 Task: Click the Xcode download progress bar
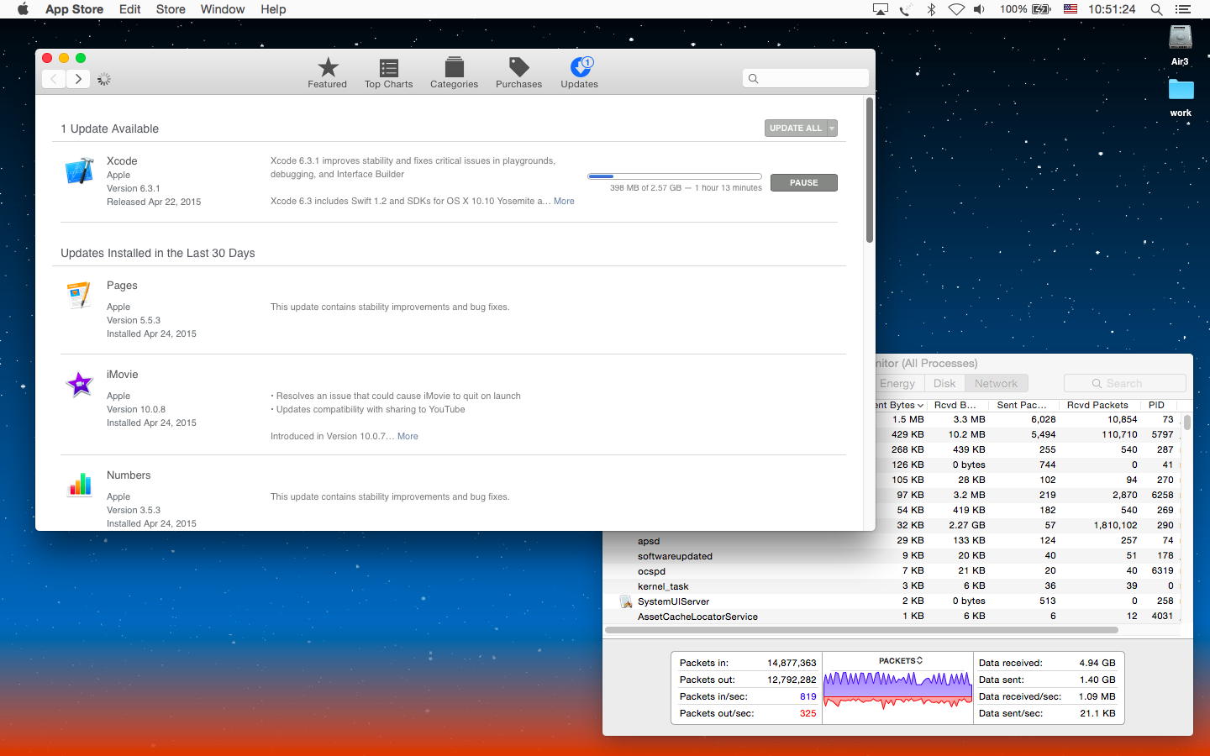coord(674,176)
